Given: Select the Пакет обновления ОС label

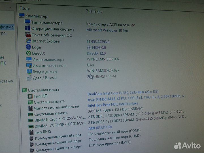Looking at the screenshot, I should point(52,35).
